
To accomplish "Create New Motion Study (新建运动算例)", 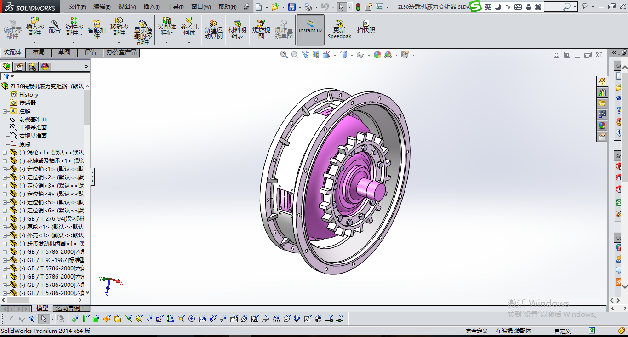I will tap(213, 29).
